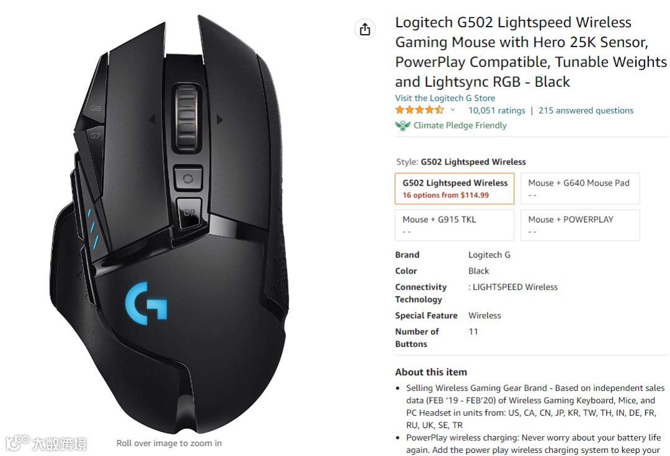View the 215 answered questions
Screen dimensions: 670x456
(586, 110)
